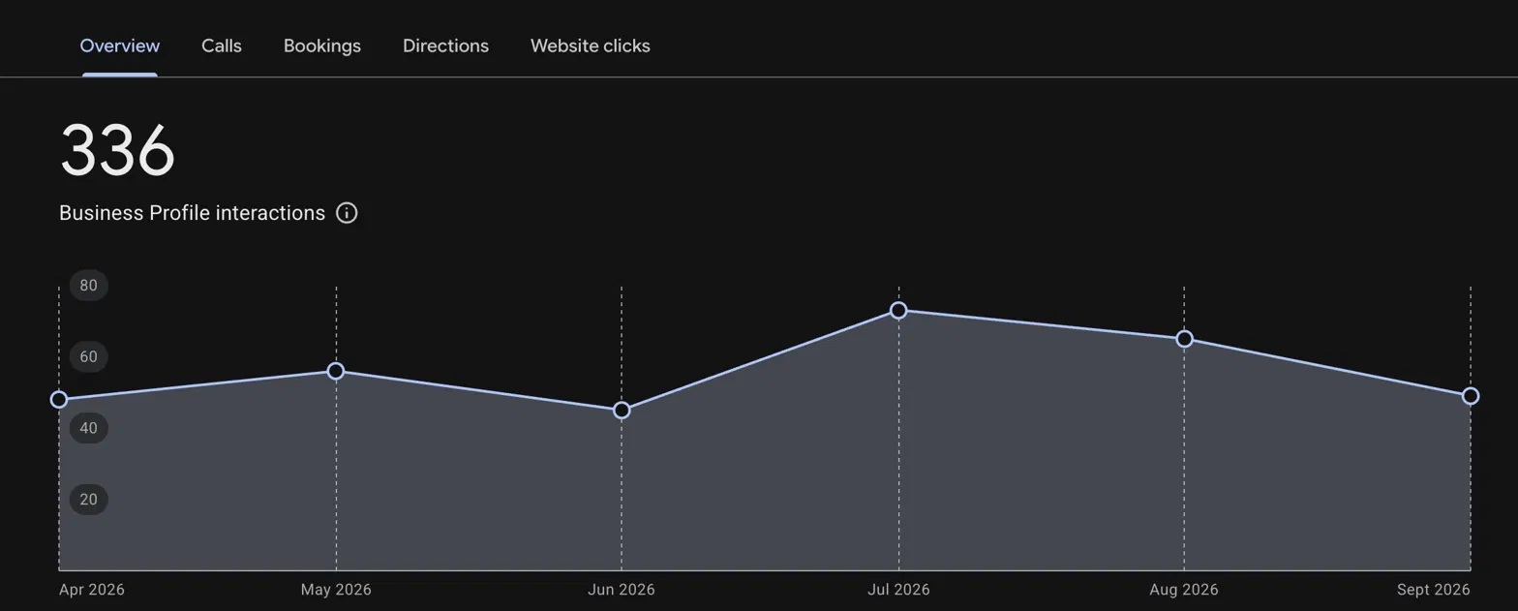The width and height of the screenshot is (1518, 611).
Task: View the Website clicks tab
Action: [591, 46]
